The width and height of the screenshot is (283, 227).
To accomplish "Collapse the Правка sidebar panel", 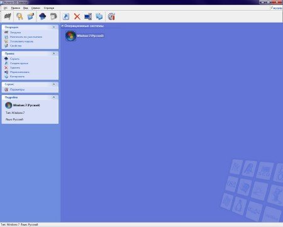I will point(53,53).
